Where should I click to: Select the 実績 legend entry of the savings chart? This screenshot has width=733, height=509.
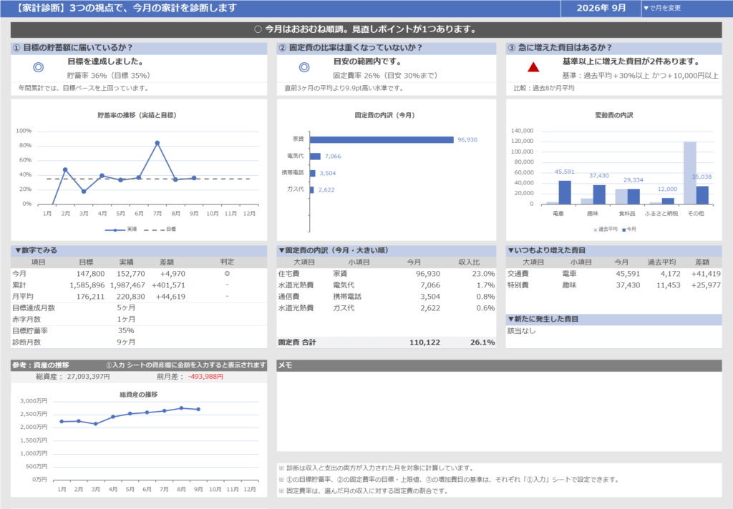(x=120, y=229)
